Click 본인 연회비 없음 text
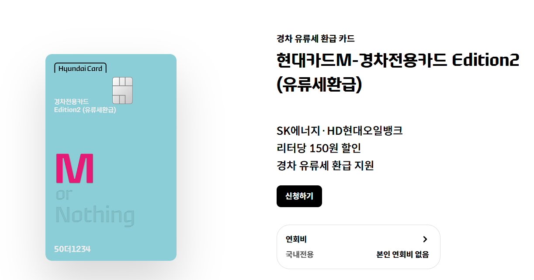The height and width of the screenshot is (280, 534). click(x=402, y=254)
